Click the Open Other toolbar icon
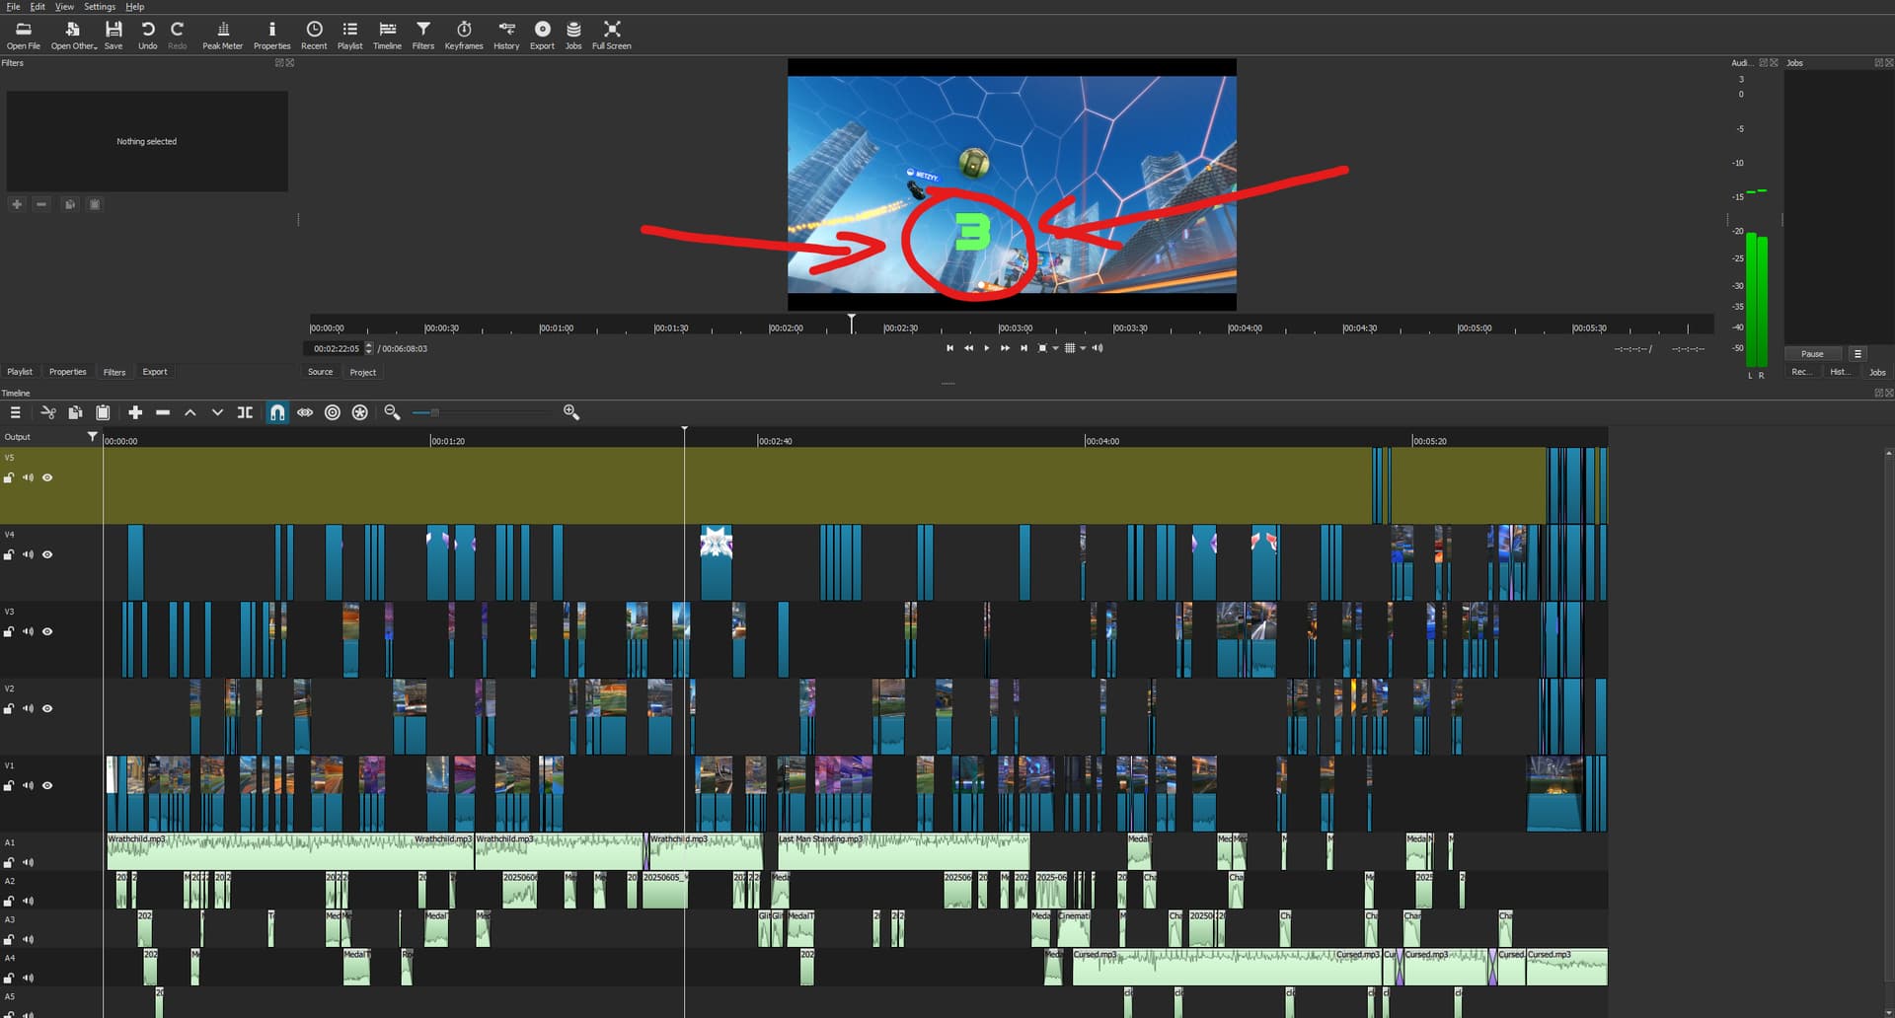The width and height of the screenshot is (1895, 1018). point(73,35)
